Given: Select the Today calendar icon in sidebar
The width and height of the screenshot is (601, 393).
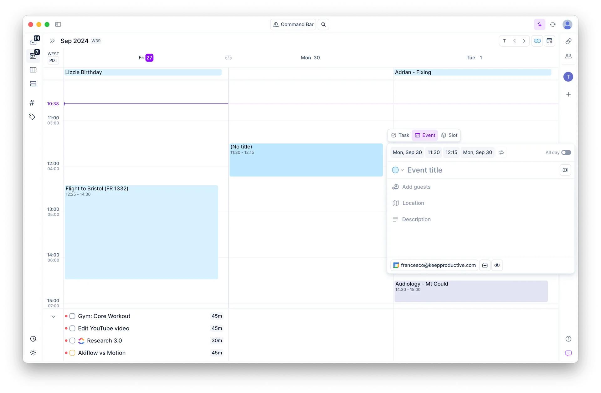Looking at the screenshot, I should click(x=33, y=56).
